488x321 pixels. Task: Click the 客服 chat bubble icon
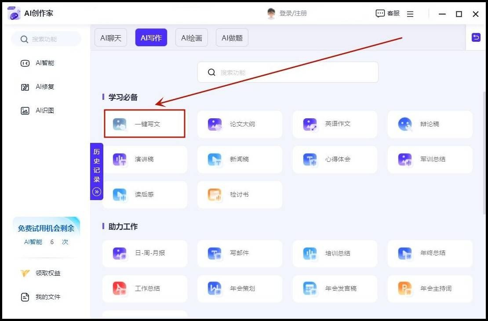380,14
